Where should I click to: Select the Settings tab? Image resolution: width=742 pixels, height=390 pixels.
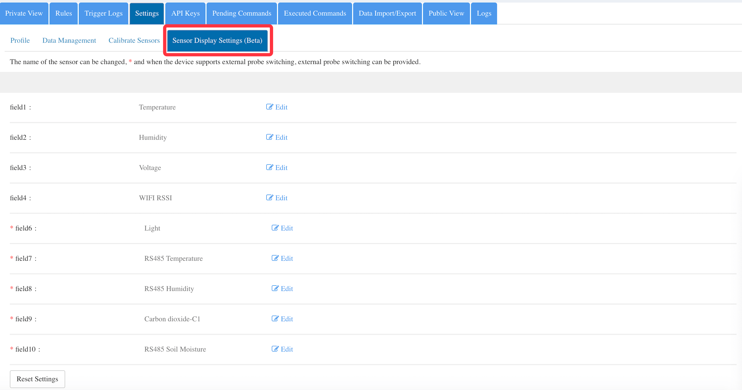tap(147, 14)
